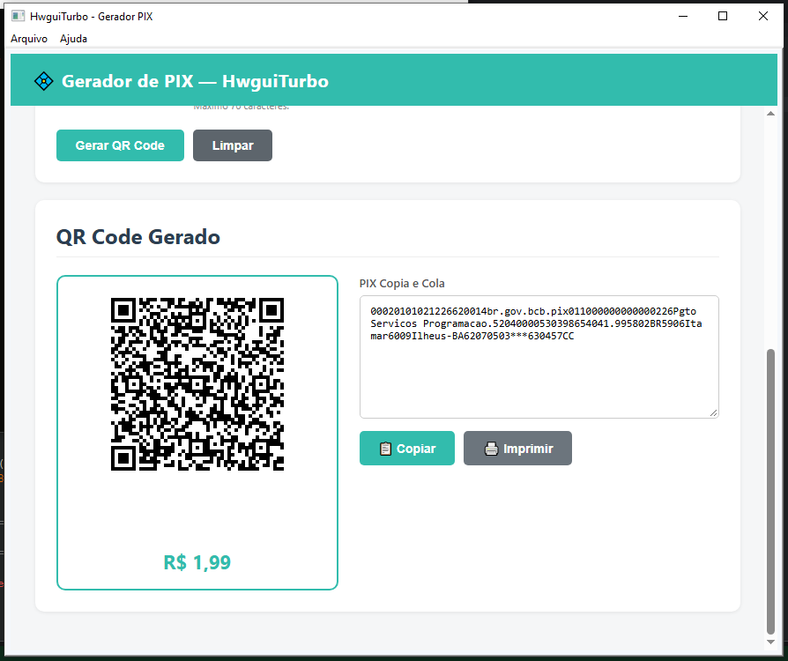Click the R$ 1,99 amount text
The width and height of the screenshot is (788, 661).
(197, 562)
